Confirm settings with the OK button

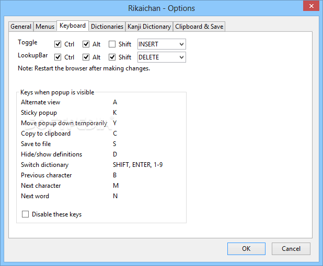coord(246,249)
